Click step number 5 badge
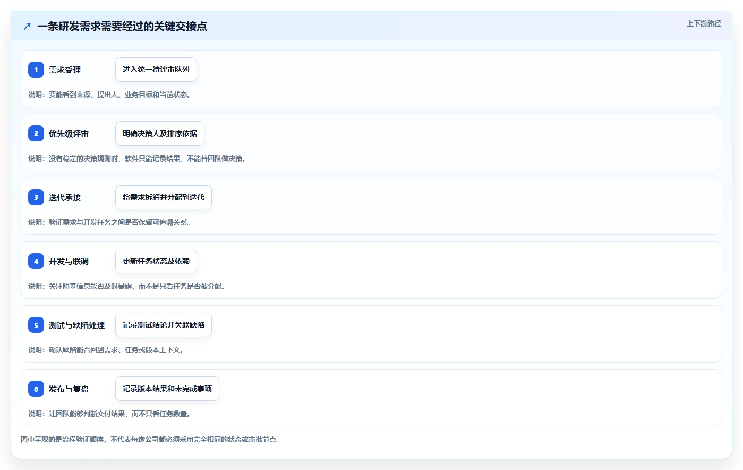Image resolution: width=743 pixels, height=470 pixels. pyautogui.click(x=36, y=325)
